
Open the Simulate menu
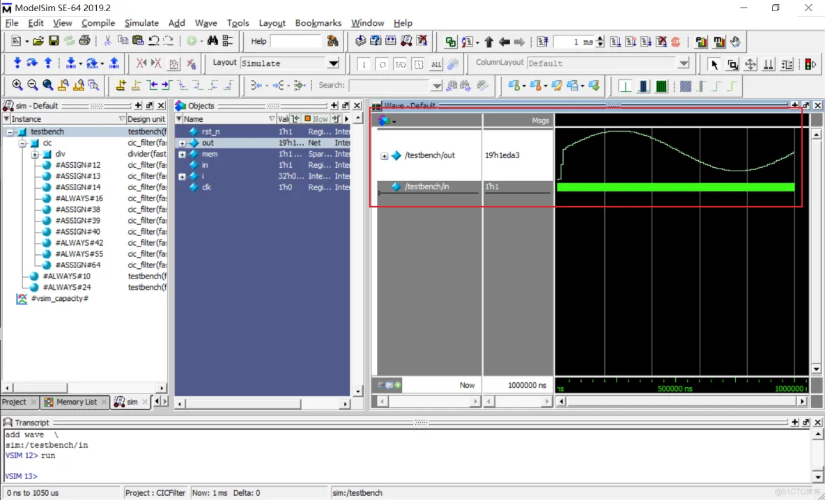click(141, 23)
